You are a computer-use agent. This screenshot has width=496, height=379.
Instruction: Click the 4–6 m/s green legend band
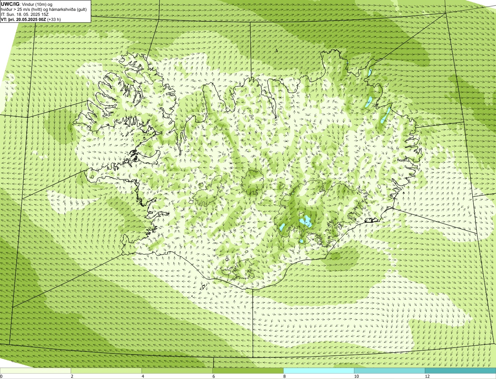point(177,370)
